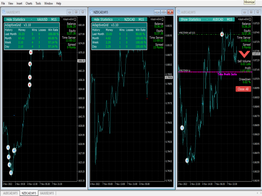Click the AUDCAD chart window title icon
The height and width of the screenshot is (196, 262).
(180, 13)
